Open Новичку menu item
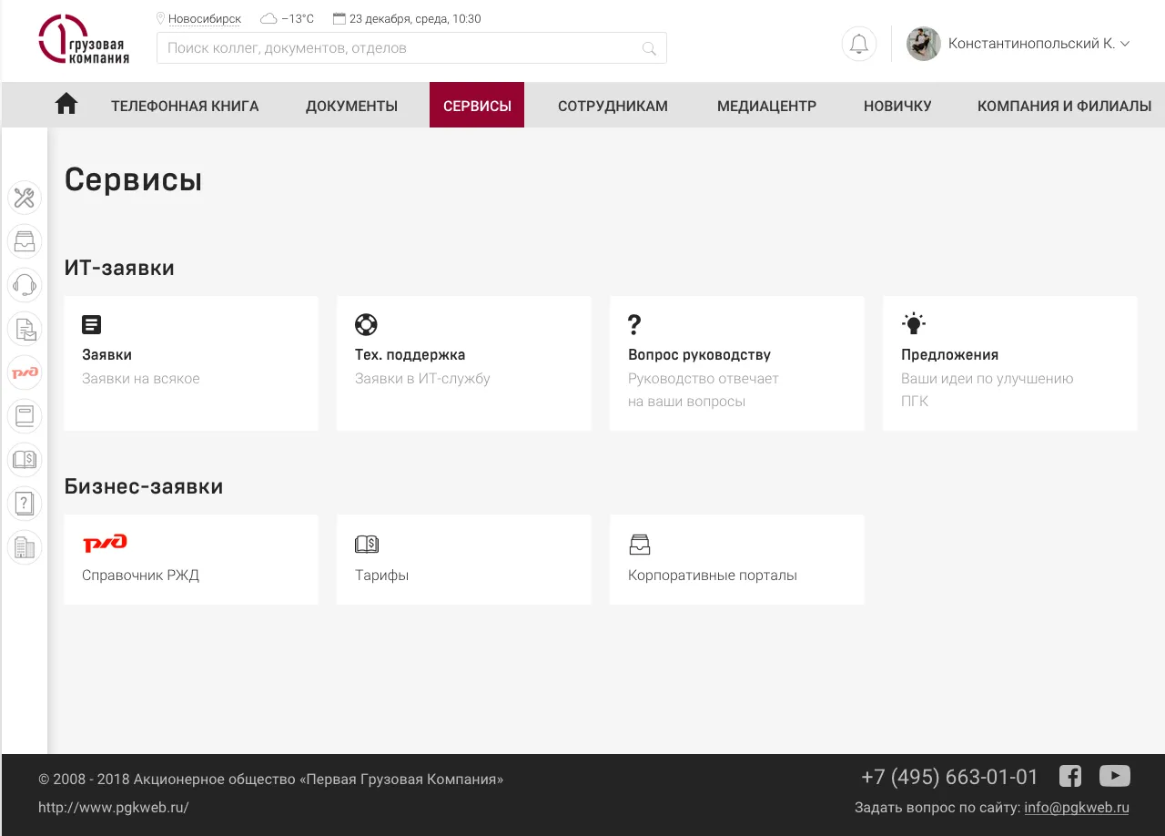 [x=897, y=106]
